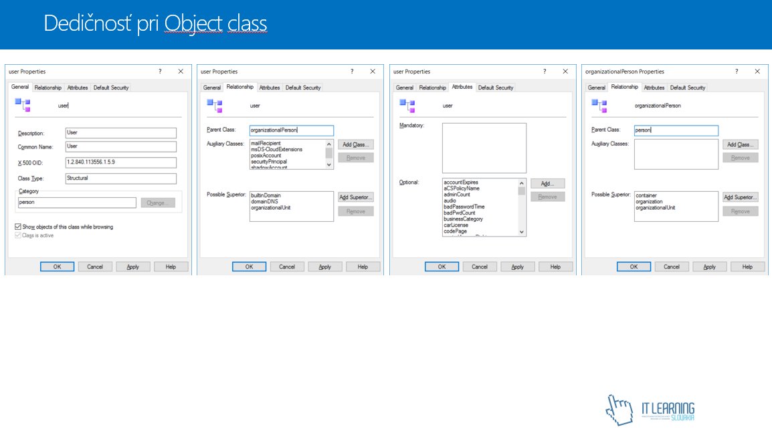Click the IT Learning Slovakia logo
The image size is (772, 429).
[x=650, y=409]
